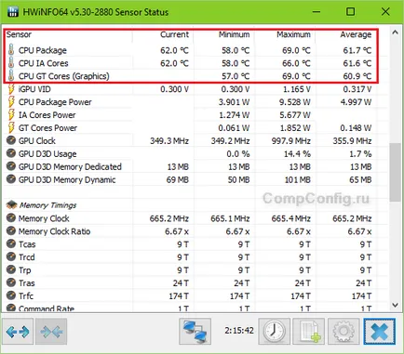Viewport: 404px width, 354px height.
Task: Click lightning icon beside GT Cores Power
Action: (11, 127)
